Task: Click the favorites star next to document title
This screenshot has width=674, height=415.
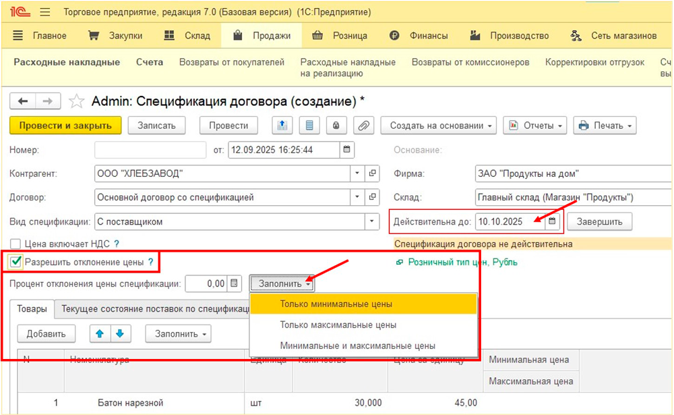Action: point(77,101)
